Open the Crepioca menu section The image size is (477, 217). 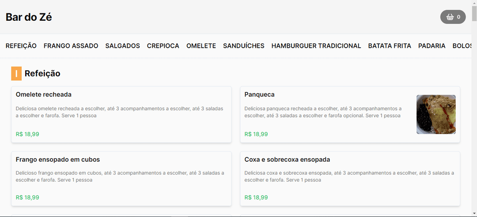point(163,46)
